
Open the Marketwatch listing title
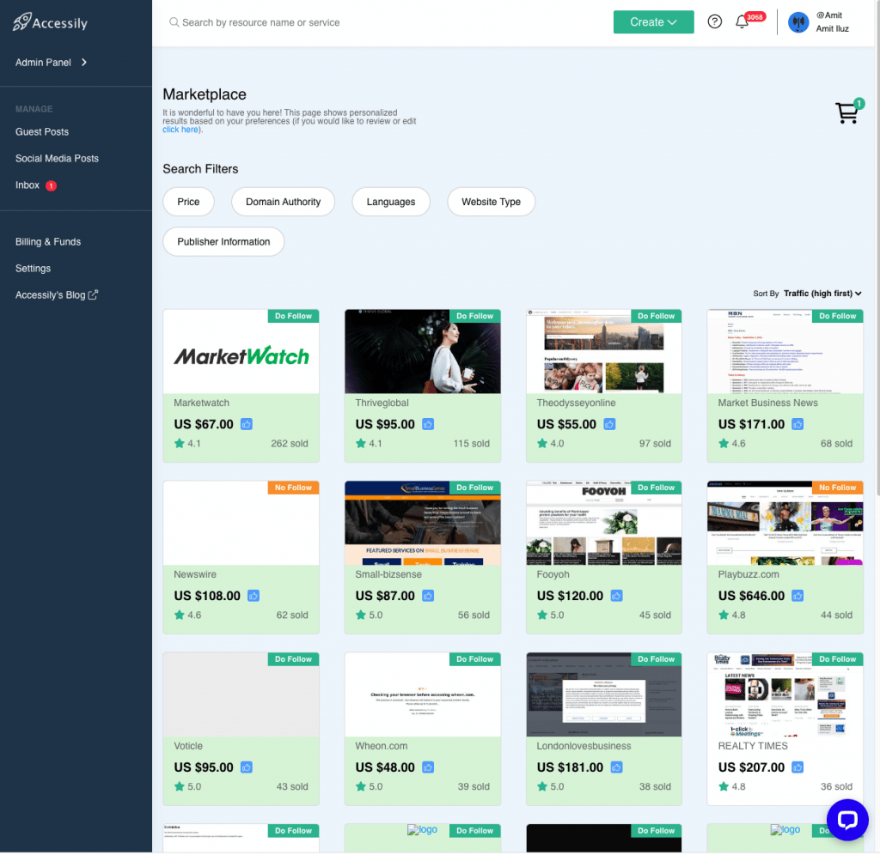coord(201,403)
